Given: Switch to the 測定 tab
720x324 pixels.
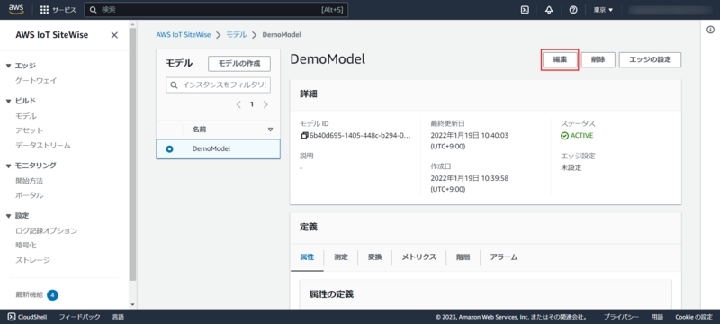Looking at the screenshot, I should (x=341, y=257).
